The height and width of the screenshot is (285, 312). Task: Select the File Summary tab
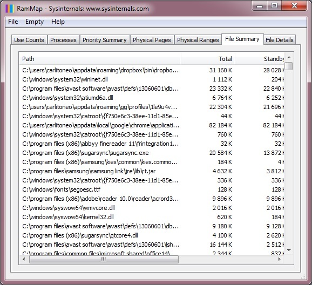(242, 39)
